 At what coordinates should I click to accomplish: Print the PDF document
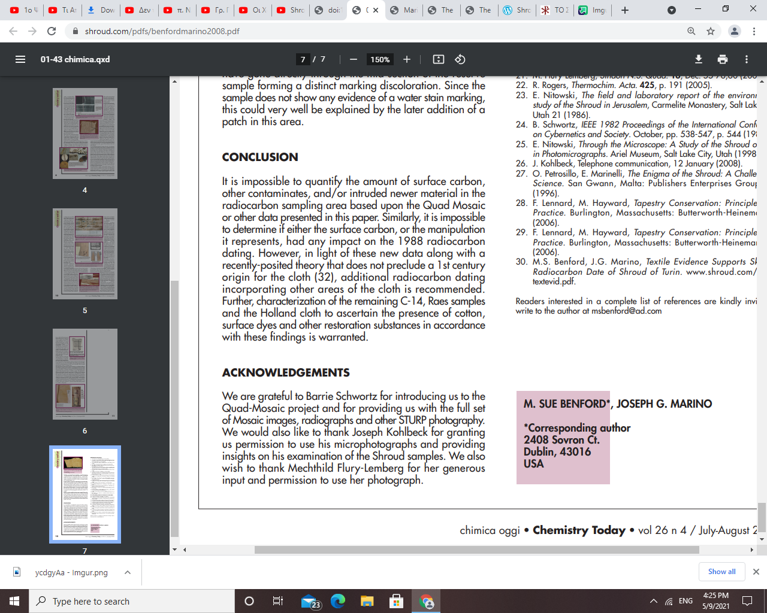723,59
